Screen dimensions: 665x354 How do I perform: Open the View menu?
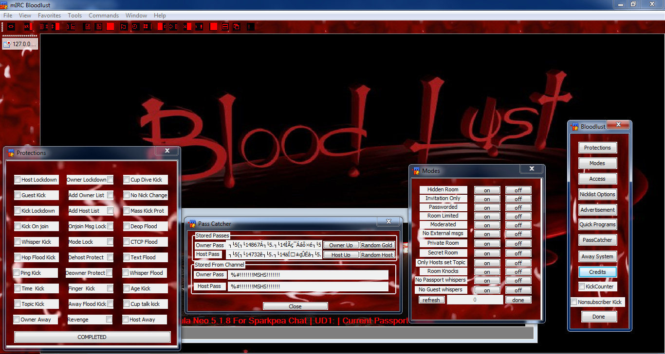25,16
